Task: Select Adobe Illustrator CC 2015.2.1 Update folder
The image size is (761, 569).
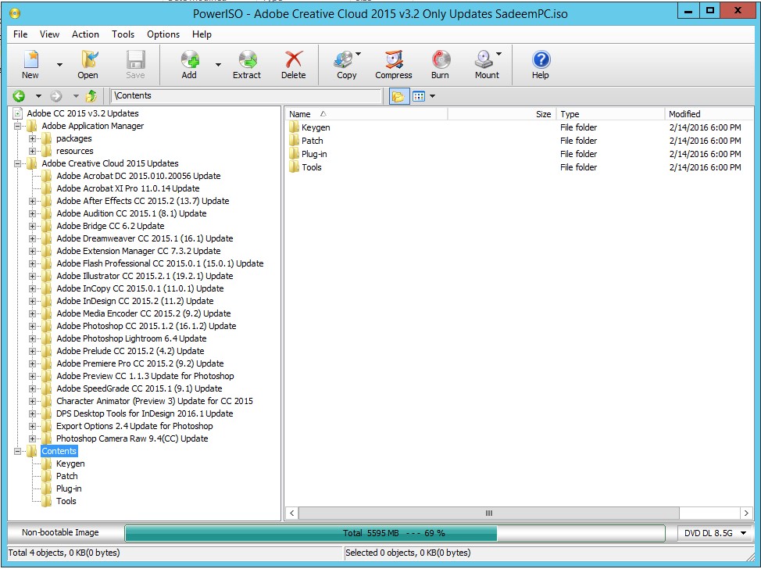Action: pos(145,276)
